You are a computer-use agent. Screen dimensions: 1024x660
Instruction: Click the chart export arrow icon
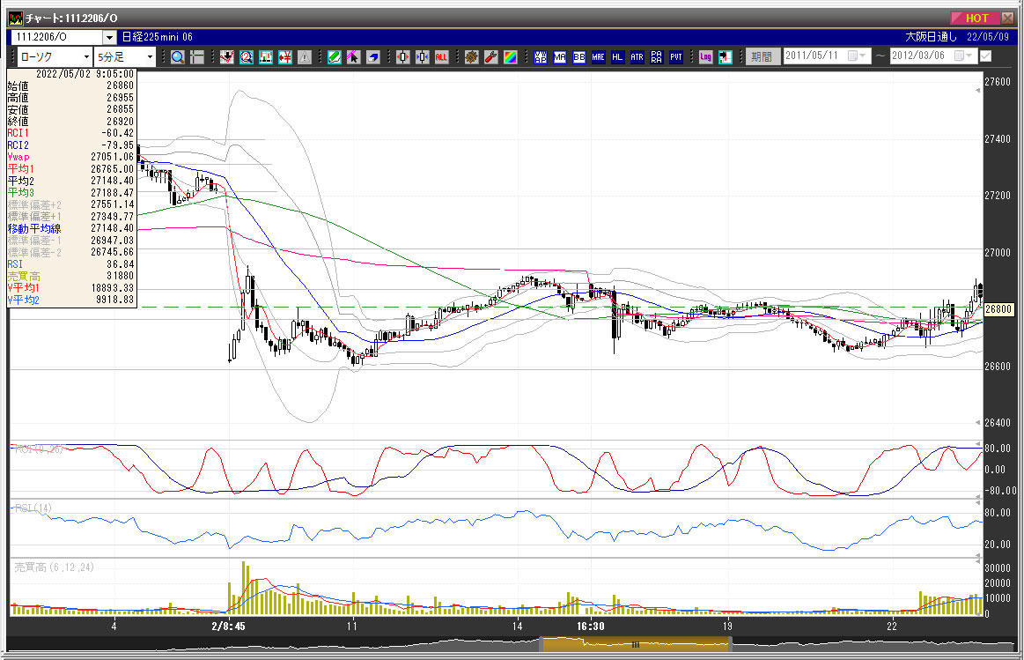[x=725, y=57]
